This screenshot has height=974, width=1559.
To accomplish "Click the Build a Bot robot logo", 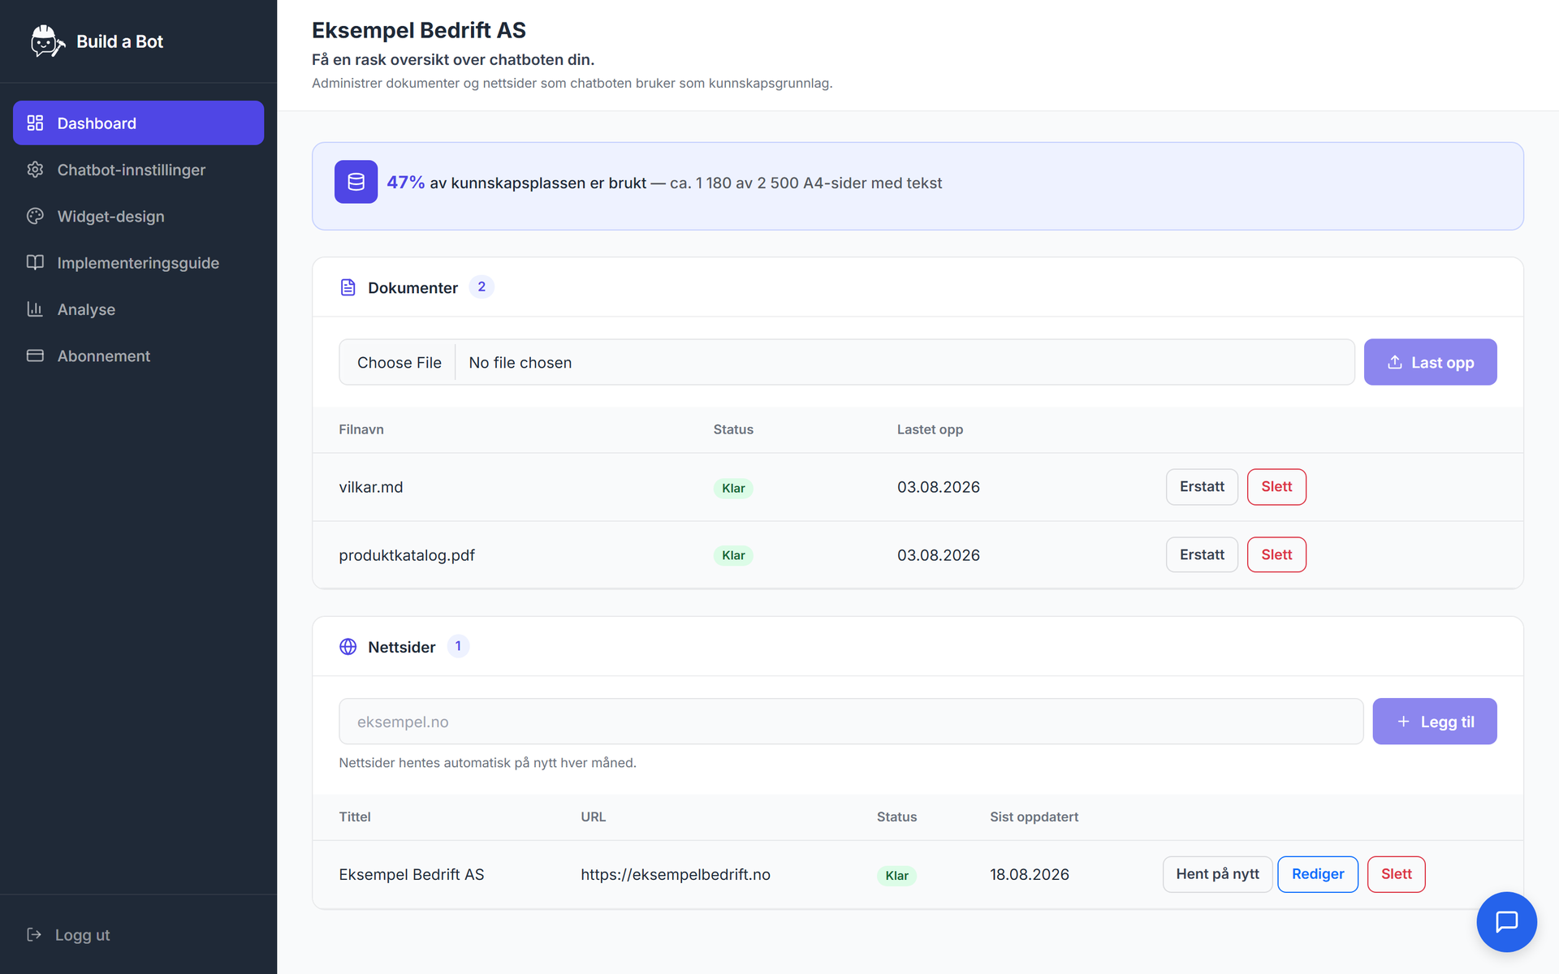I will click(47, 41).
